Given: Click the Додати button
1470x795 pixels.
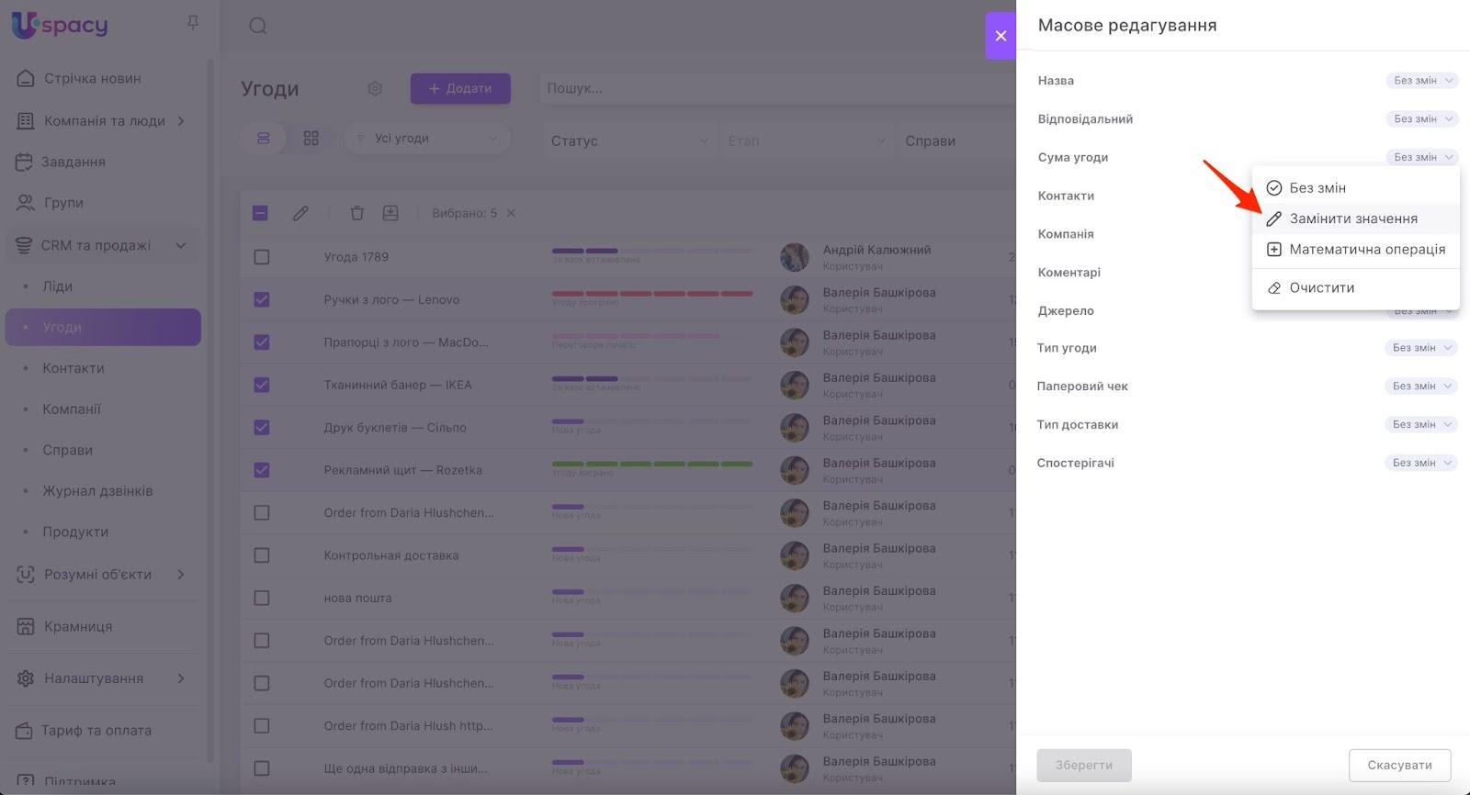Looking at the screenshot, I should click(x=460, y=89).
